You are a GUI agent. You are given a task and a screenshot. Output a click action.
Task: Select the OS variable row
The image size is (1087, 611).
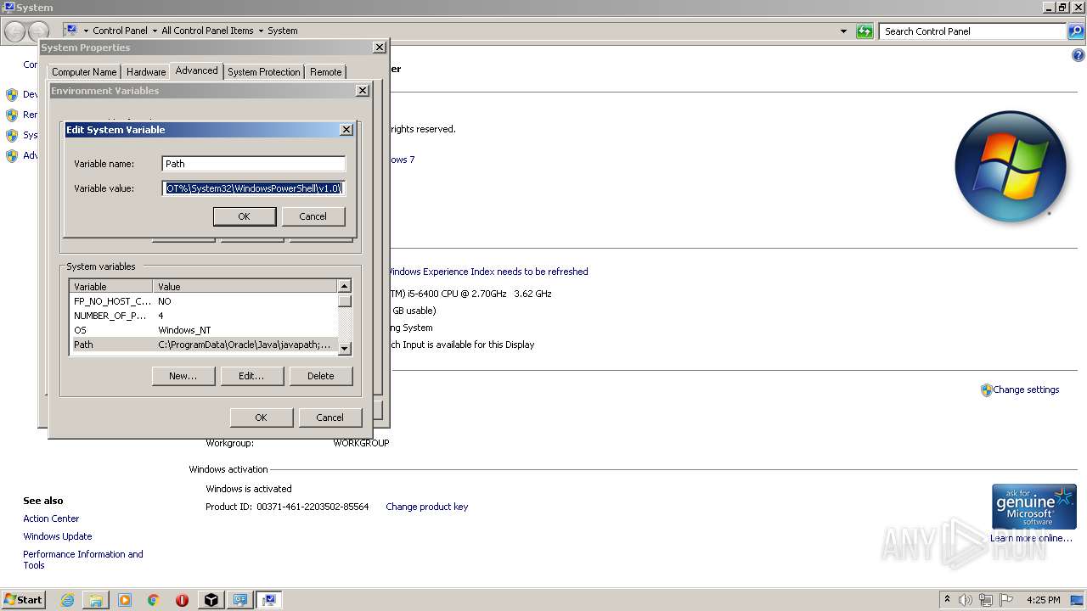pos(204,330)
